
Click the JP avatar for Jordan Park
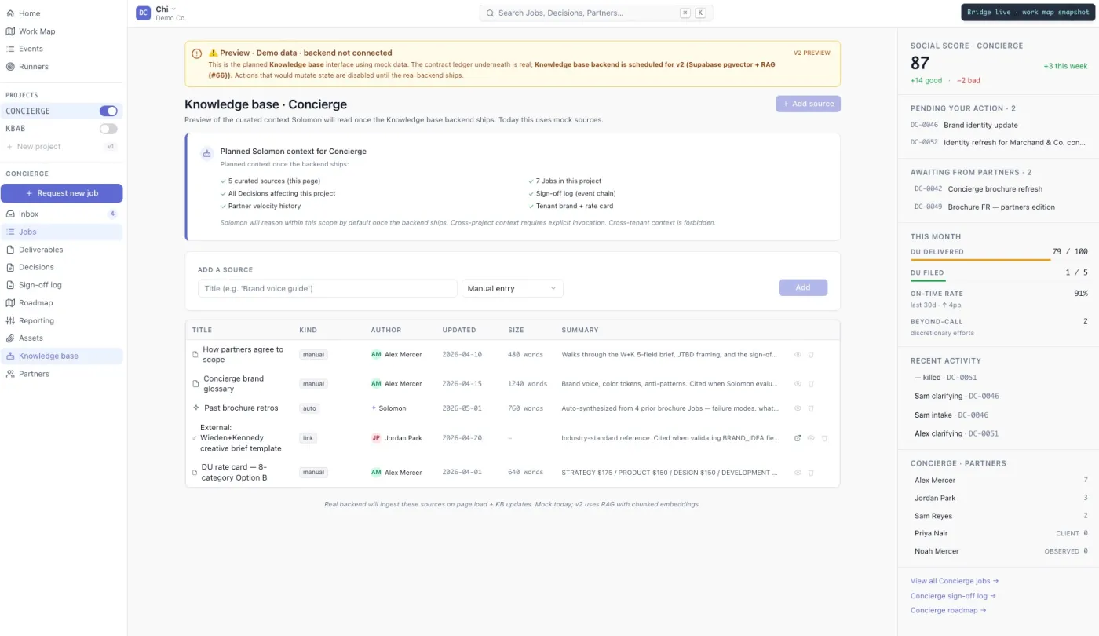376,438
